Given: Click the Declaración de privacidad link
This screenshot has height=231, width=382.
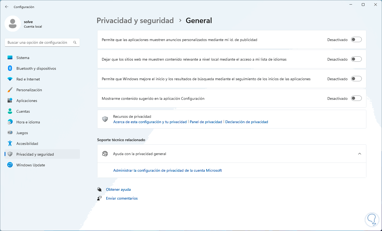Looking at the screenshot, I should (247, 122).
